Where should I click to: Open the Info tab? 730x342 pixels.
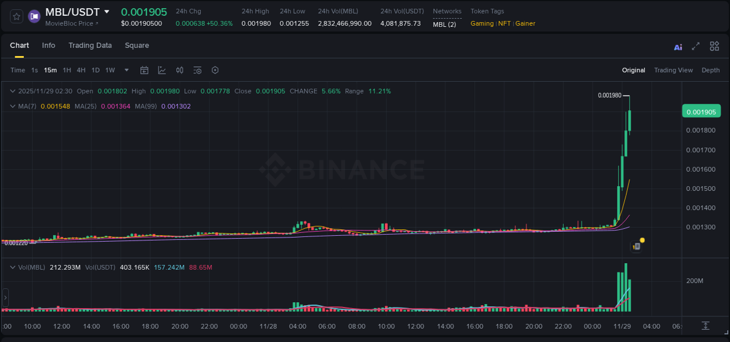click(x=48, y=45)
